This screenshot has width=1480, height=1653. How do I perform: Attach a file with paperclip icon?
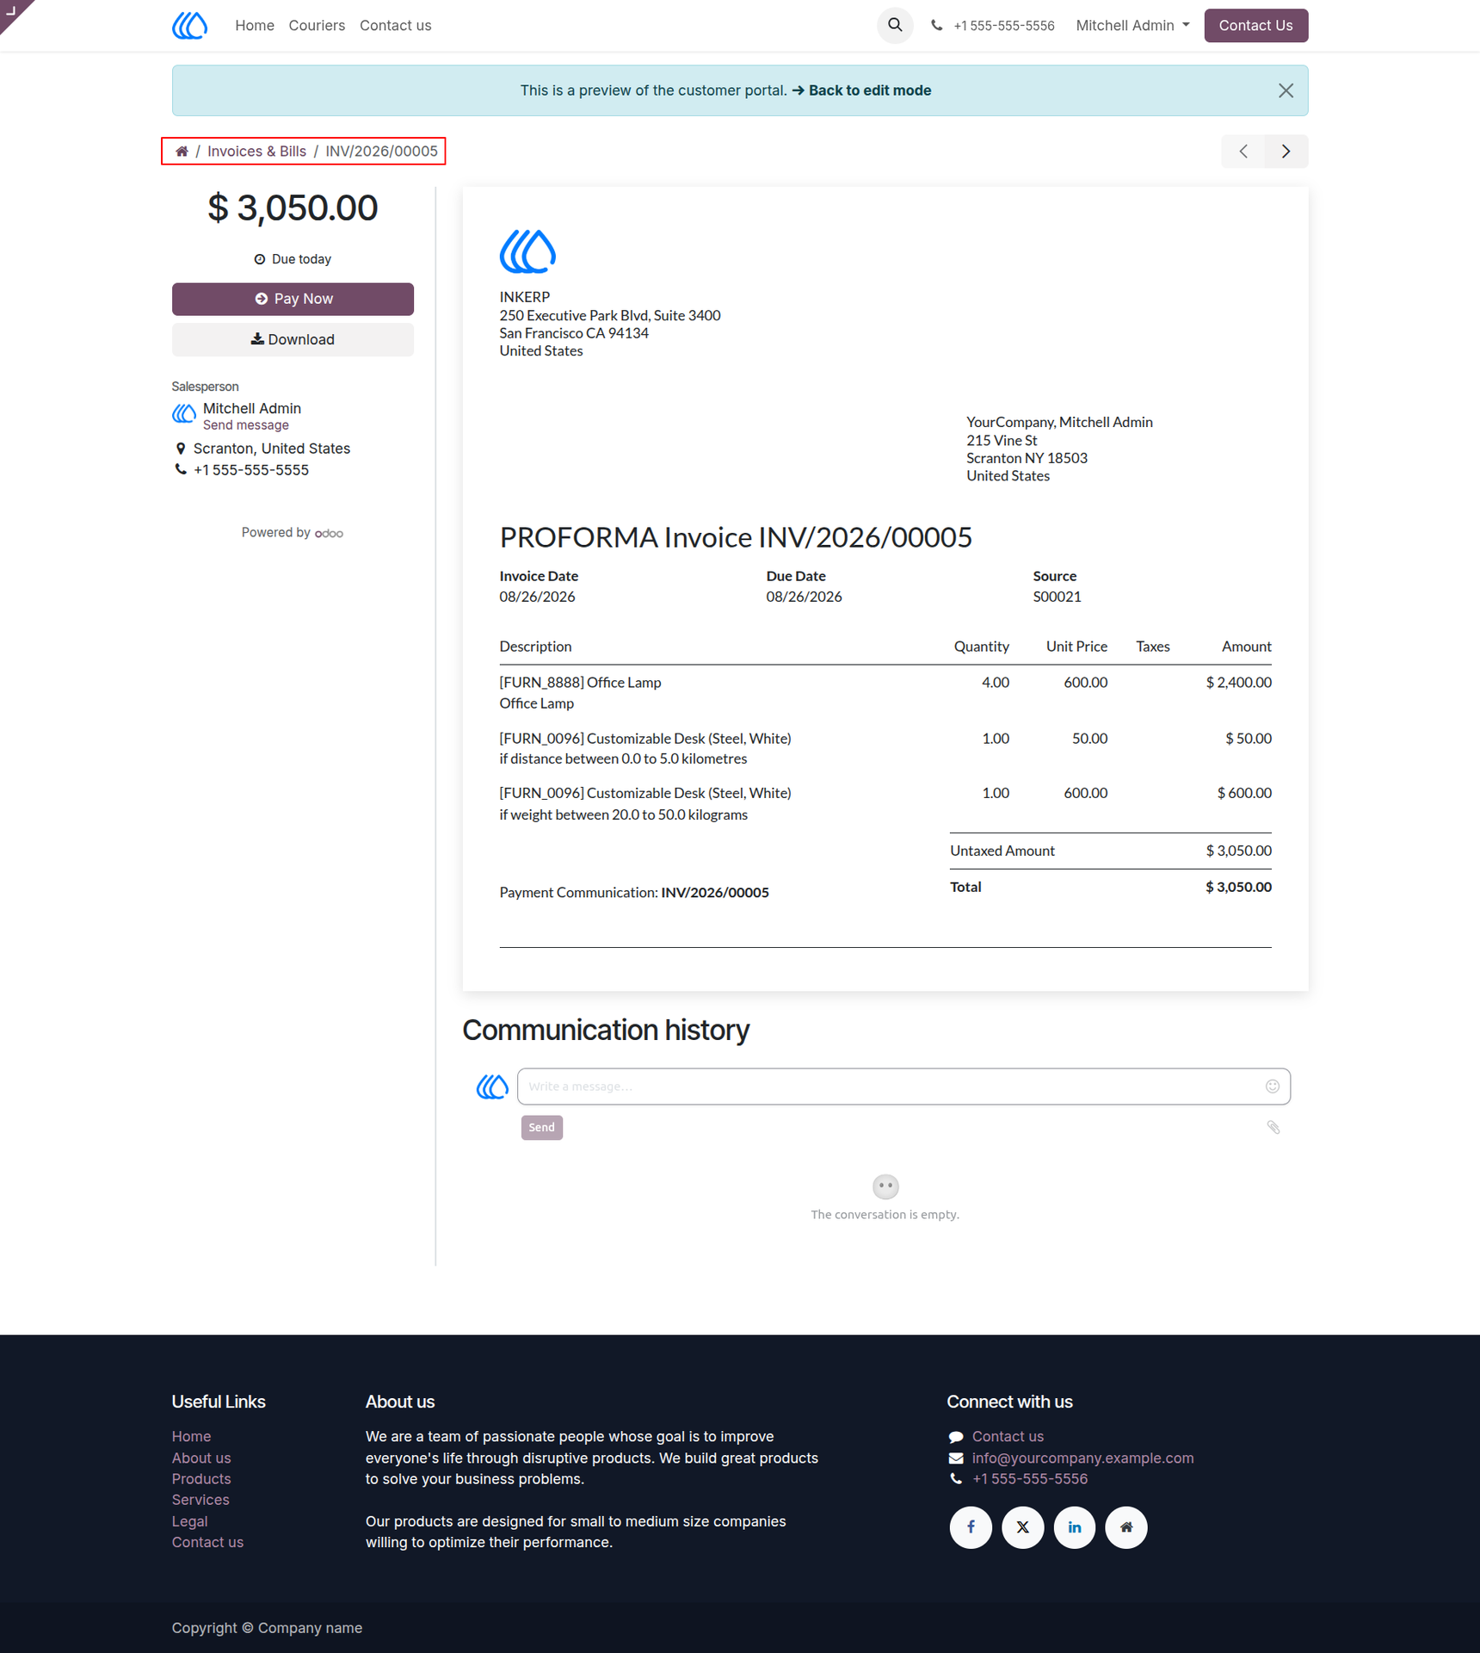point(1273,1128)
